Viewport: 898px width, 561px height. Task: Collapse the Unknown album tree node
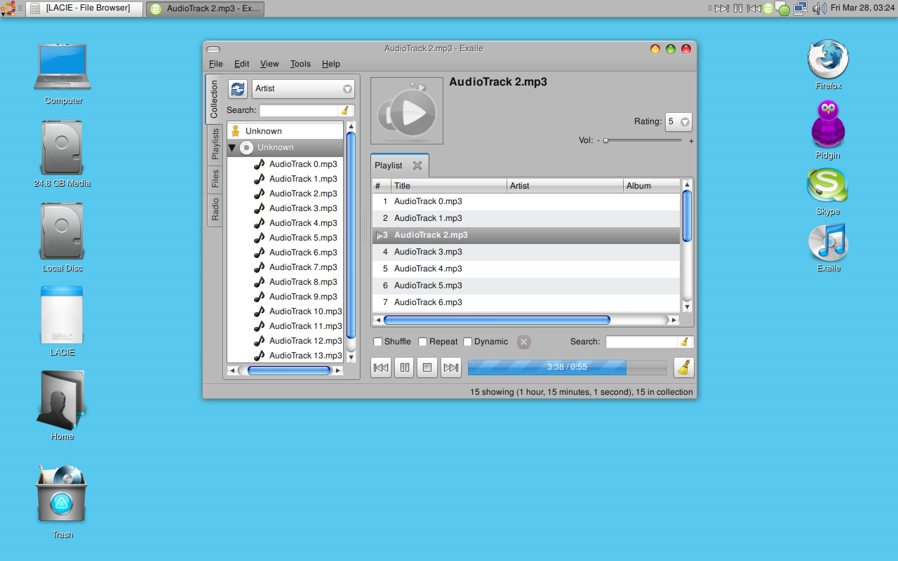(232, 148)
